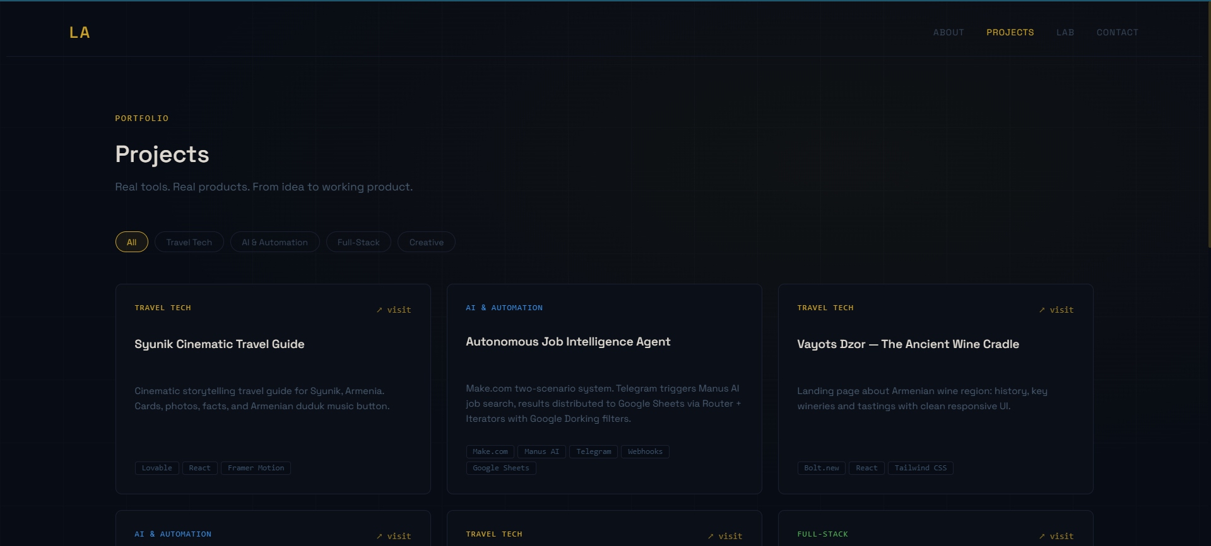Click the Syunik card description text
Screen dimensions: 1211x546
click(262, 398)
